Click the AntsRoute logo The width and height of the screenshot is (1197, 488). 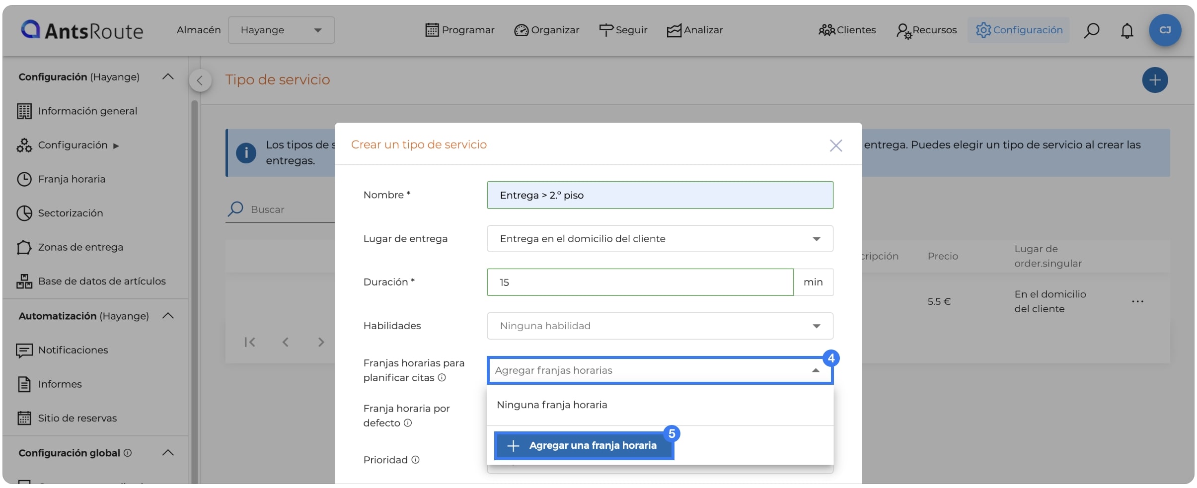coord(82,30)
